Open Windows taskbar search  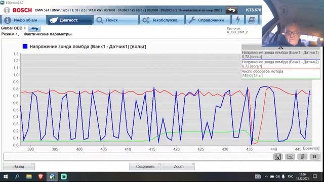[x=17, y=176]
